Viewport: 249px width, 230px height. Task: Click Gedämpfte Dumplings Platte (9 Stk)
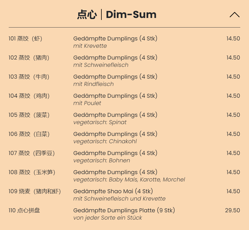click(124, 211)
